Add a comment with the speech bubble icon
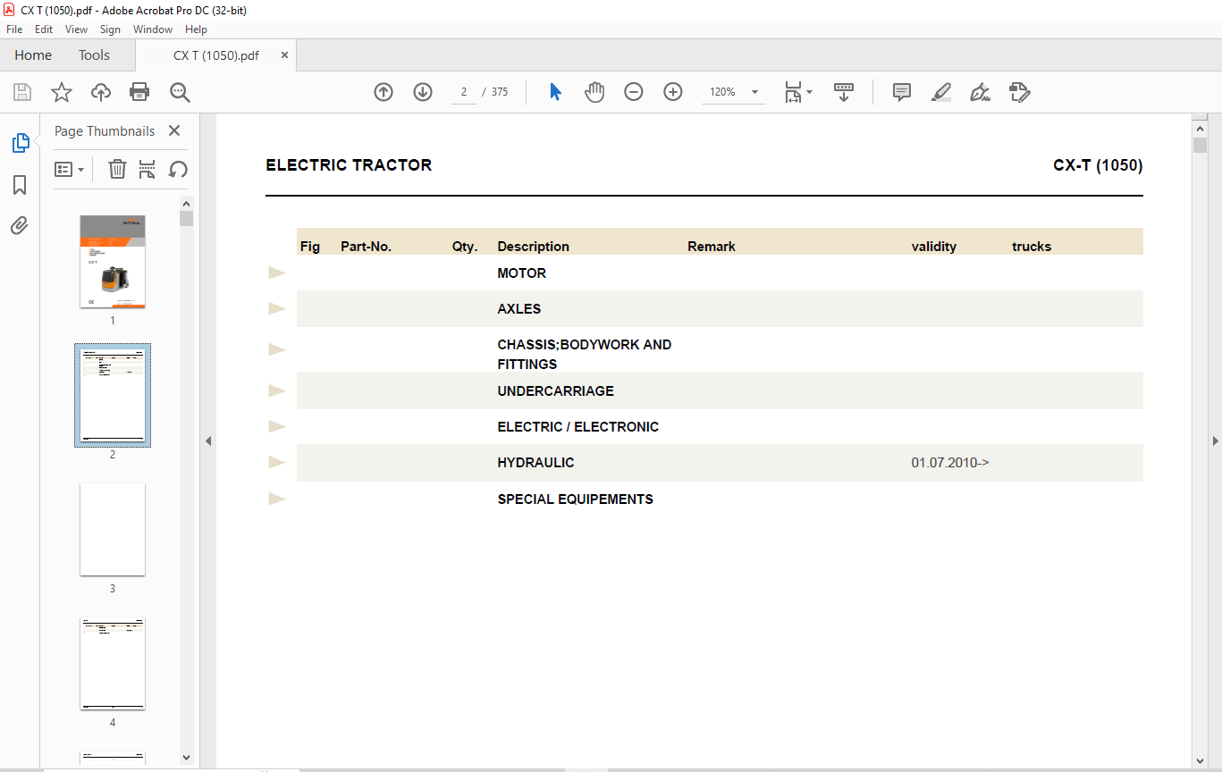This screenshot has width=1222, height=772. pos(902,92)
